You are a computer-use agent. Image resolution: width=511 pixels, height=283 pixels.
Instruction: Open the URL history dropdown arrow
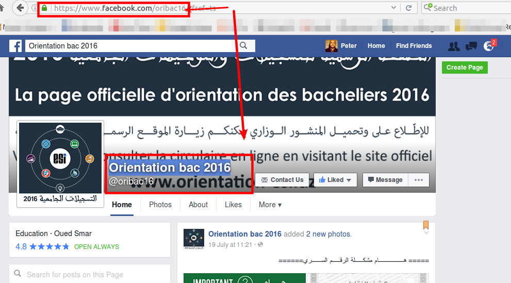click(393, 8)
